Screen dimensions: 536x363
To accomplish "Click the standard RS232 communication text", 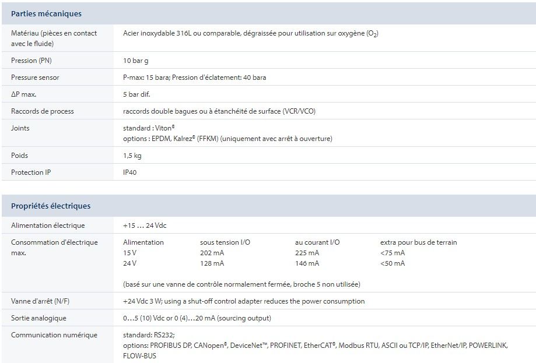I will (x=149, y=335).
